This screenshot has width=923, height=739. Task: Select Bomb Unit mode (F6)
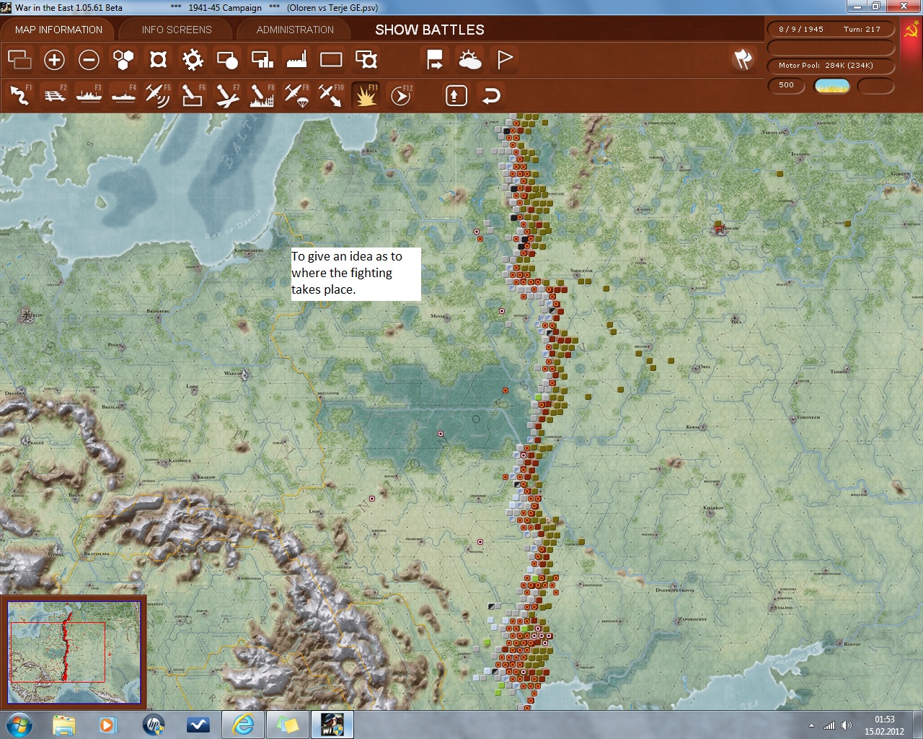pyautogui.click(x=193, y=95)
